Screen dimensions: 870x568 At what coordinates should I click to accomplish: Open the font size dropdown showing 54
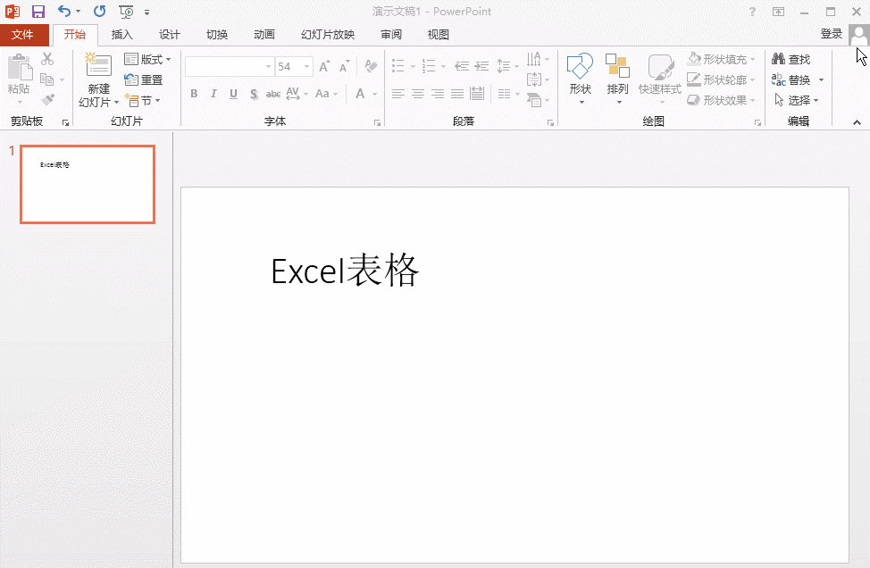307,67
